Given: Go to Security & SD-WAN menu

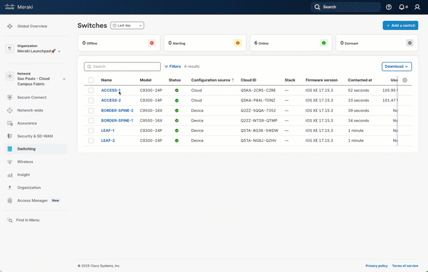Looking at the screenshot, I should pyautogui.click(x=34, y=136).
